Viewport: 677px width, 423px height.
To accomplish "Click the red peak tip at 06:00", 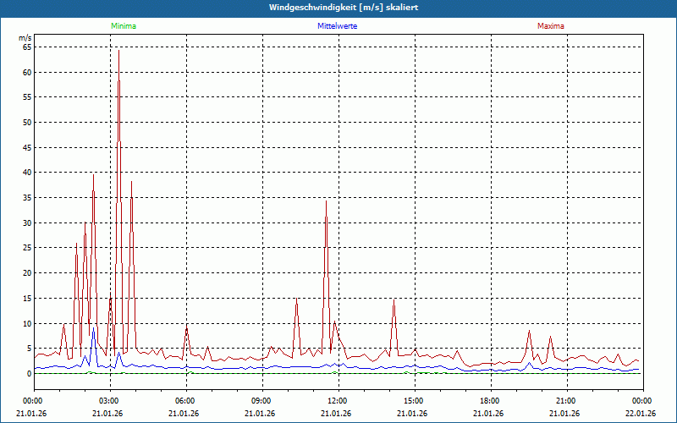I will tap(186, 325).
